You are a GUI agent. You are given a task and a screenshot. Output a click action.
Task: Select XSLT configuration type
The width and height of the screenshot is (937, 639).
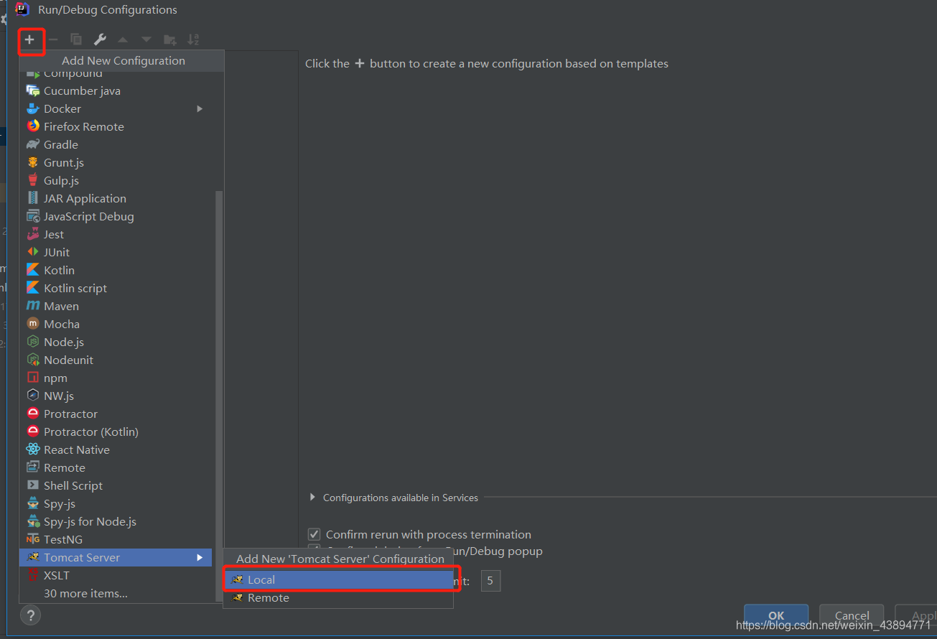(116, 575)
